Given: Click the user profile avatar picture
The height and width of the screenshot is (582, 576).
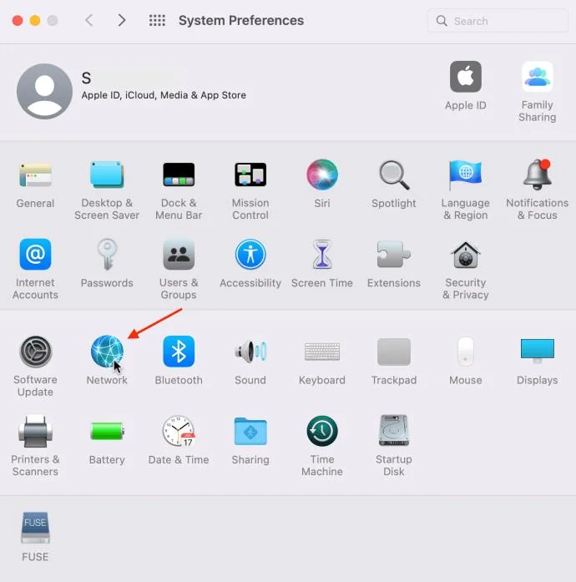Looking at the screenshot, I should click(x=44, y=91).
